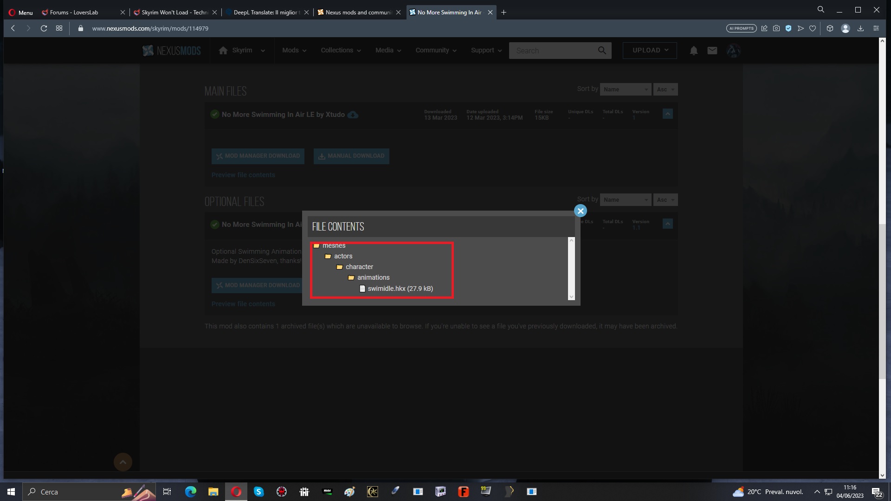891x501 pixels.
Task: Click the Nexus search input field
Action: pos(552,51)
